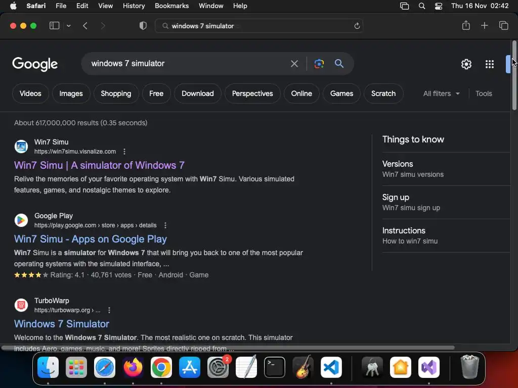Filter results by Images
This screenshot has height=388, width=518.
pos(71,93)
